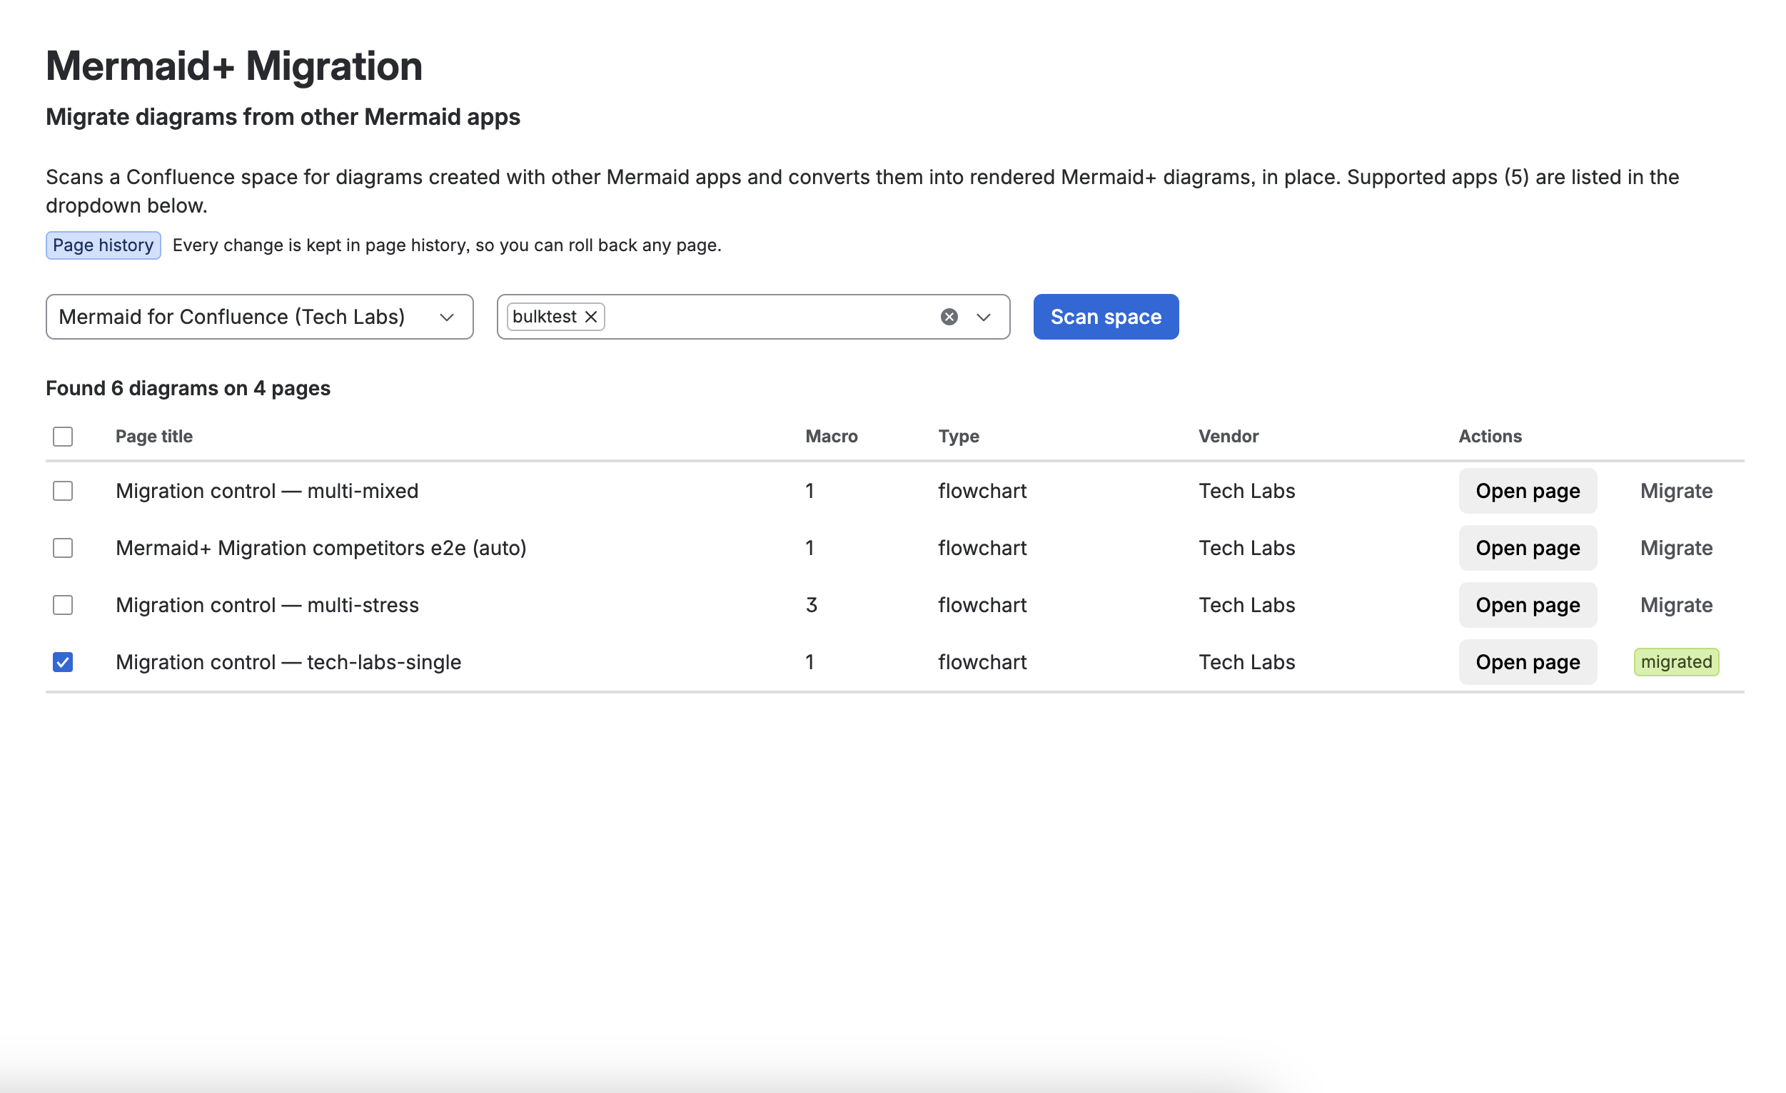The width and height of the screenshot is (1786, 1093).
Task: Select the 'Migration control — multi-stress' title text
Action: point(267,605)
